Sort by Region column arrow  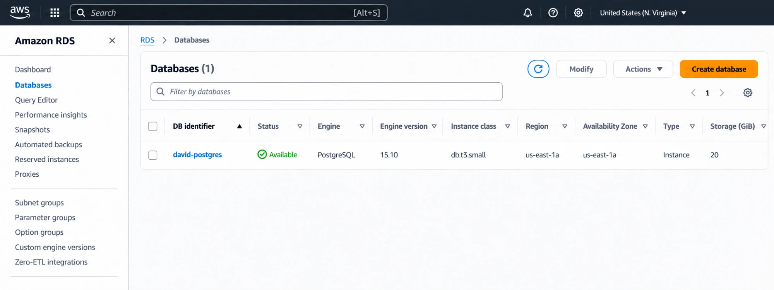click(565, 126)
